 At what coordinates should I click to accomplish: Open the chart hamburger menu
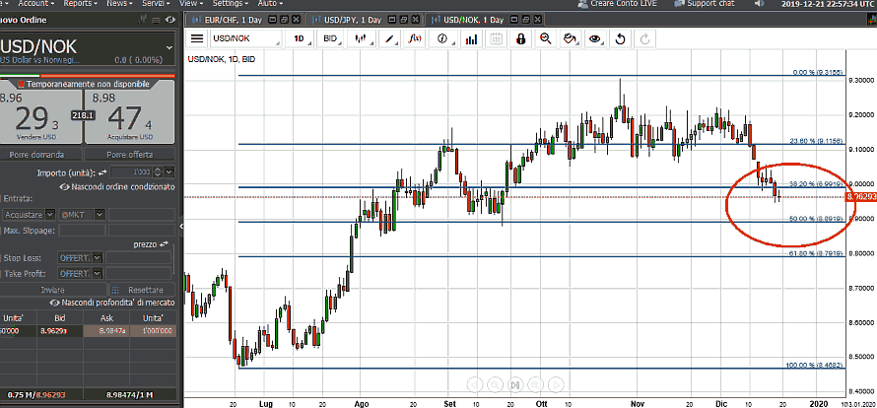click(197, 38)
